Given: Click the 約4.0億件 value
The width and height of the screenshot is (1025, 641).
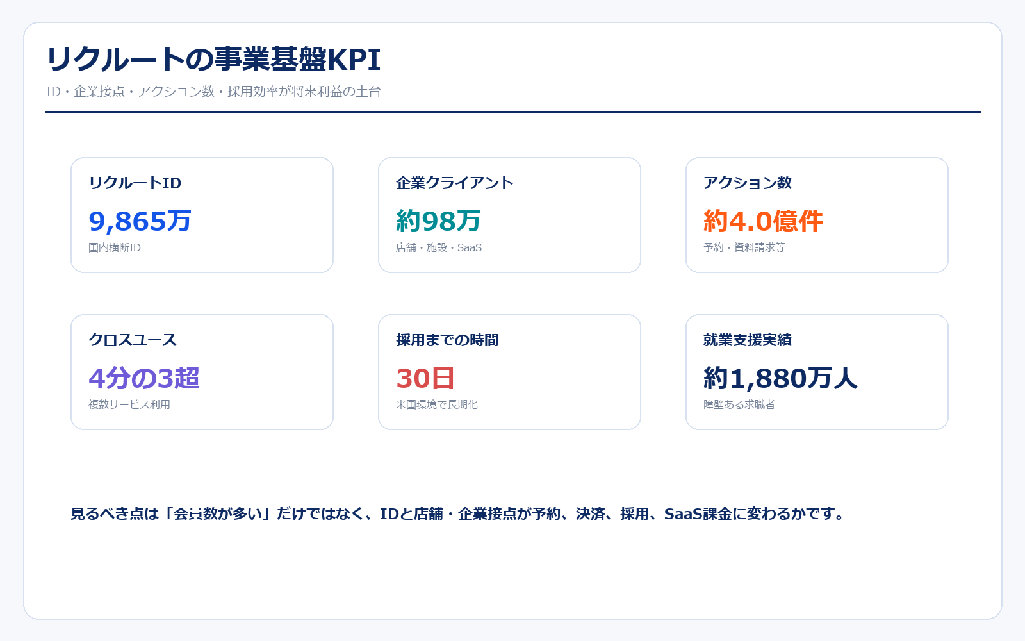Looking at the screenshot, I should [763, 221].
